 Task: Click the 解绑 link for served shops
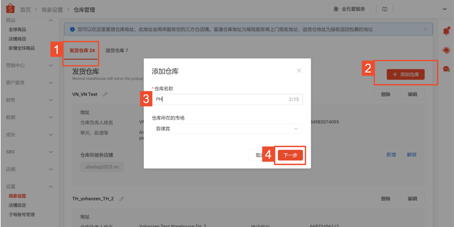[x=411, y=155]
